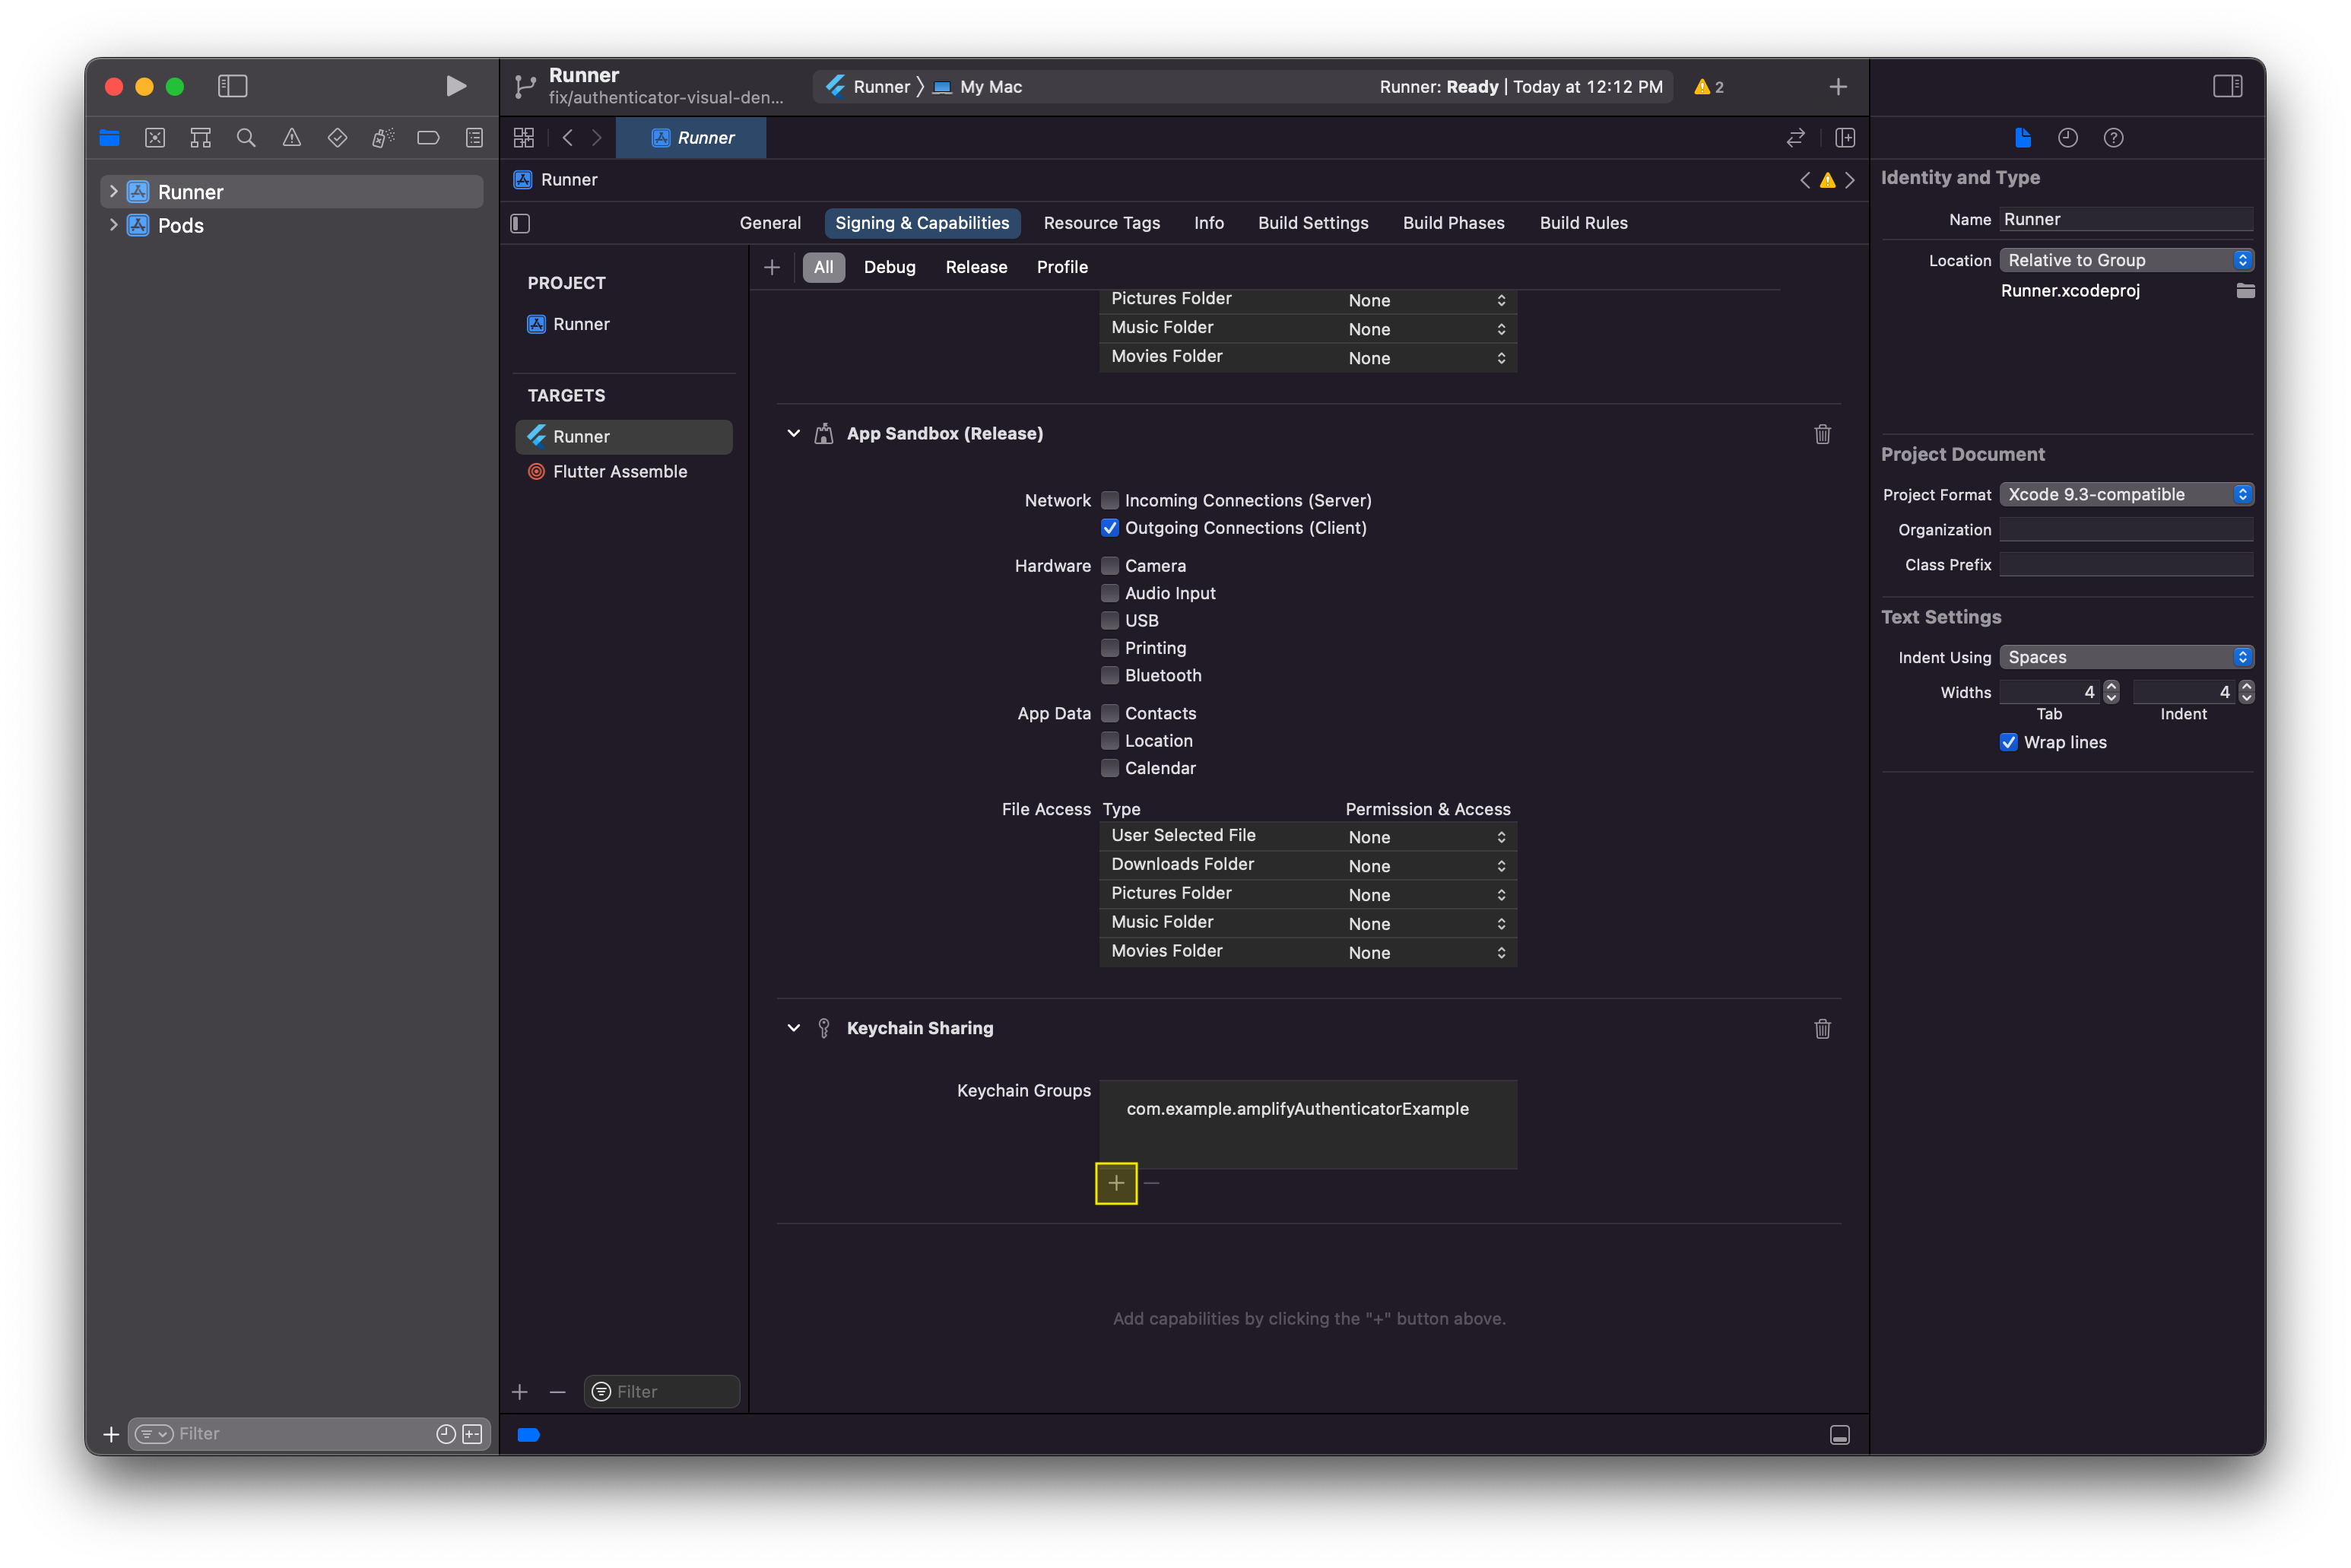Go forward in editor history
This screenshot has width=2351, height=1568.
(x=597, y=138)
